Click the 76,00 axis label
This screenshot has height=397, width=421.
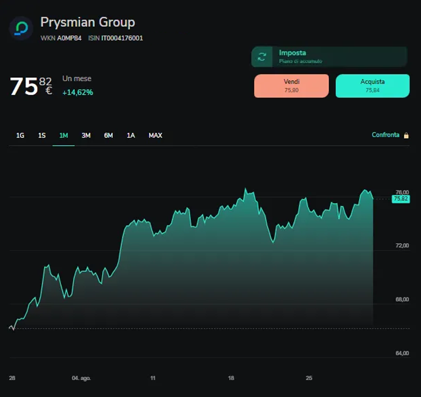tap(402, 192)
